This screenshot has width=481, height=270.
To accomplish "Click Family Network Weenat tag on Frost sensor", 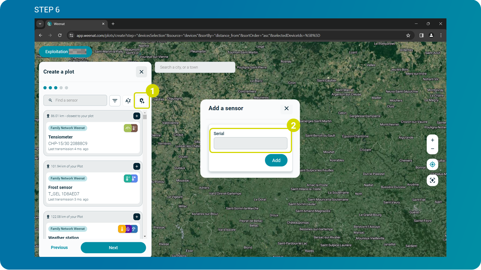I will coord(68,178).
